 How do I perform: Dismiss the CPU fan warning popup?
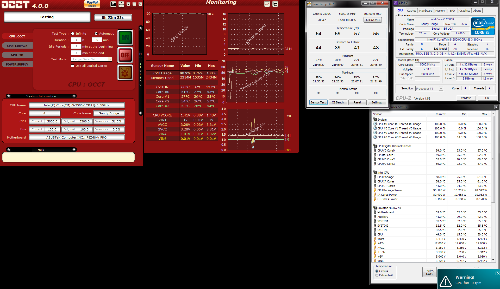(497, 273)
